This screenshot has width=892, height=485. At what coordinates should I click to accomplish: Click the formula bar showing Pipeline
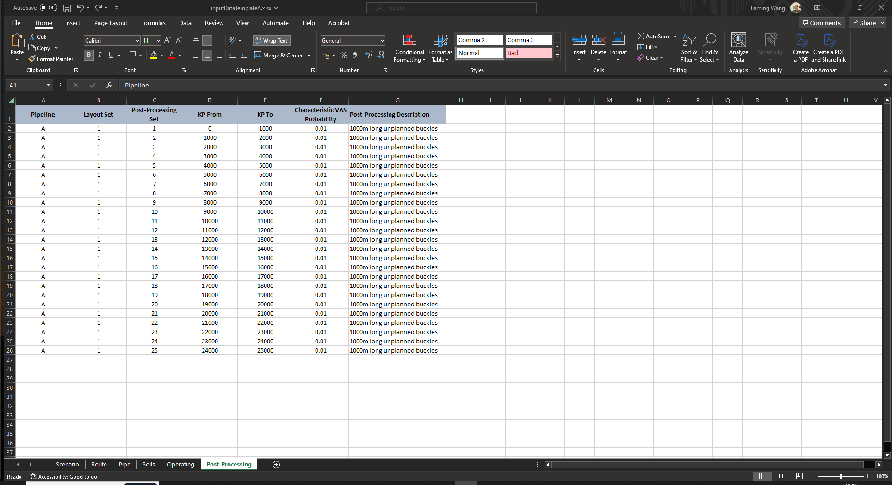[500, 85]
